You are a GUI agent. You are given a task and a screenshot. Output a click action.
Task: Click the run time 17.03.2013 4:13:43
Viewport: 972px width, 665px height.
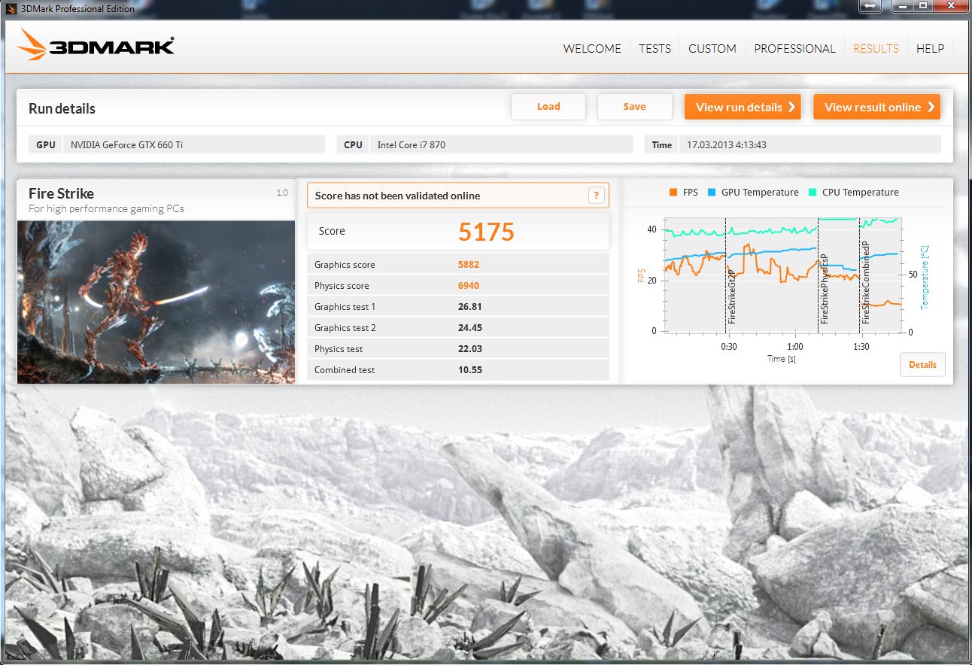726,145
